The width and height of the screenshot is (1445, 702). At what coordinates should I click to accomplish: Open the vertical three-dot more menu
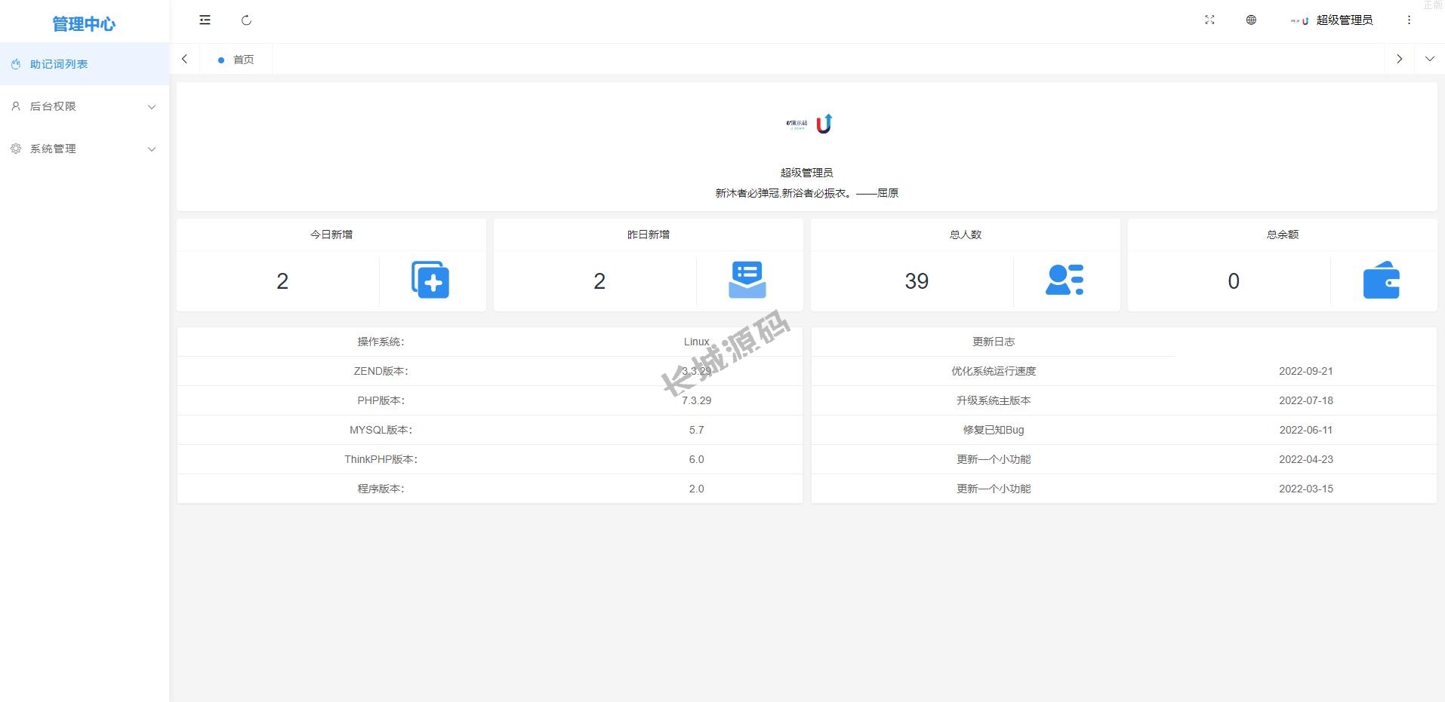tap(1409, 20)
